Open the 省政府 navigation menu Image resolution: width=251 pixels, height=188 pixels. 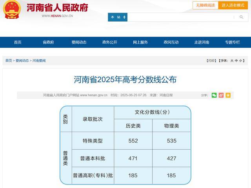pyautogui.click(x=48, y=42)
